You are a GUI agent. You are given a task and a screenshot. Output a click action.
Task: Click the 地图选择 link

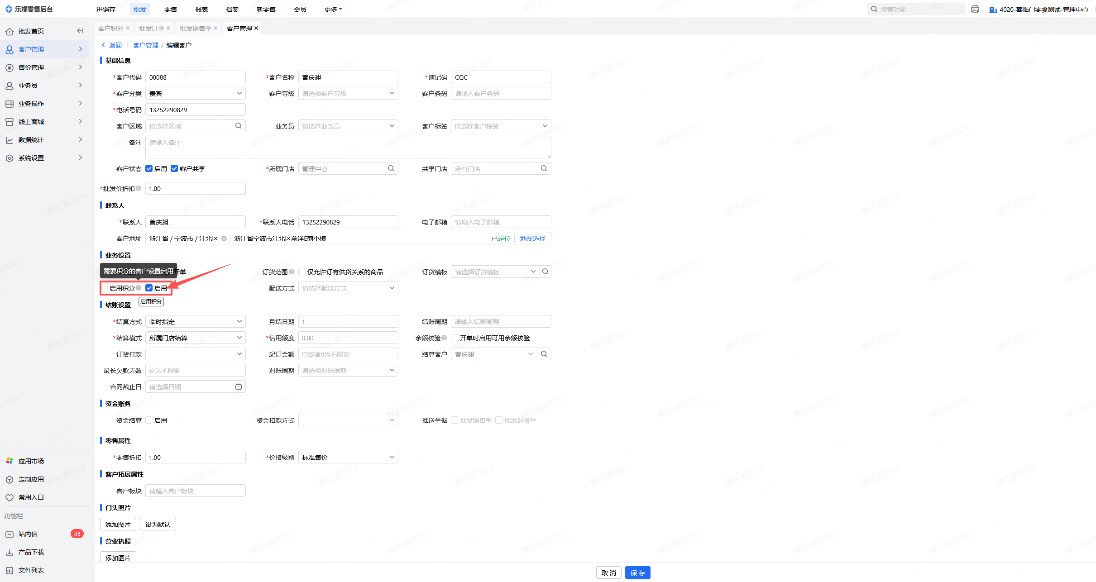(x=532, y=239)
